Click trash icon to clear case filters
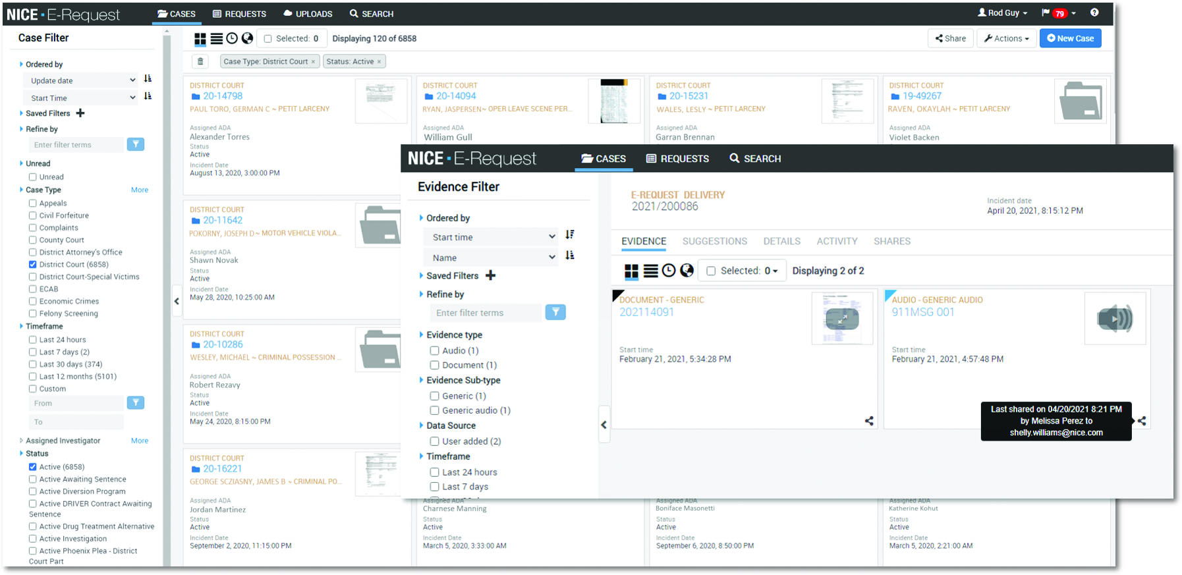Screen dimensions: 1182x575 (x=200, y=62)
